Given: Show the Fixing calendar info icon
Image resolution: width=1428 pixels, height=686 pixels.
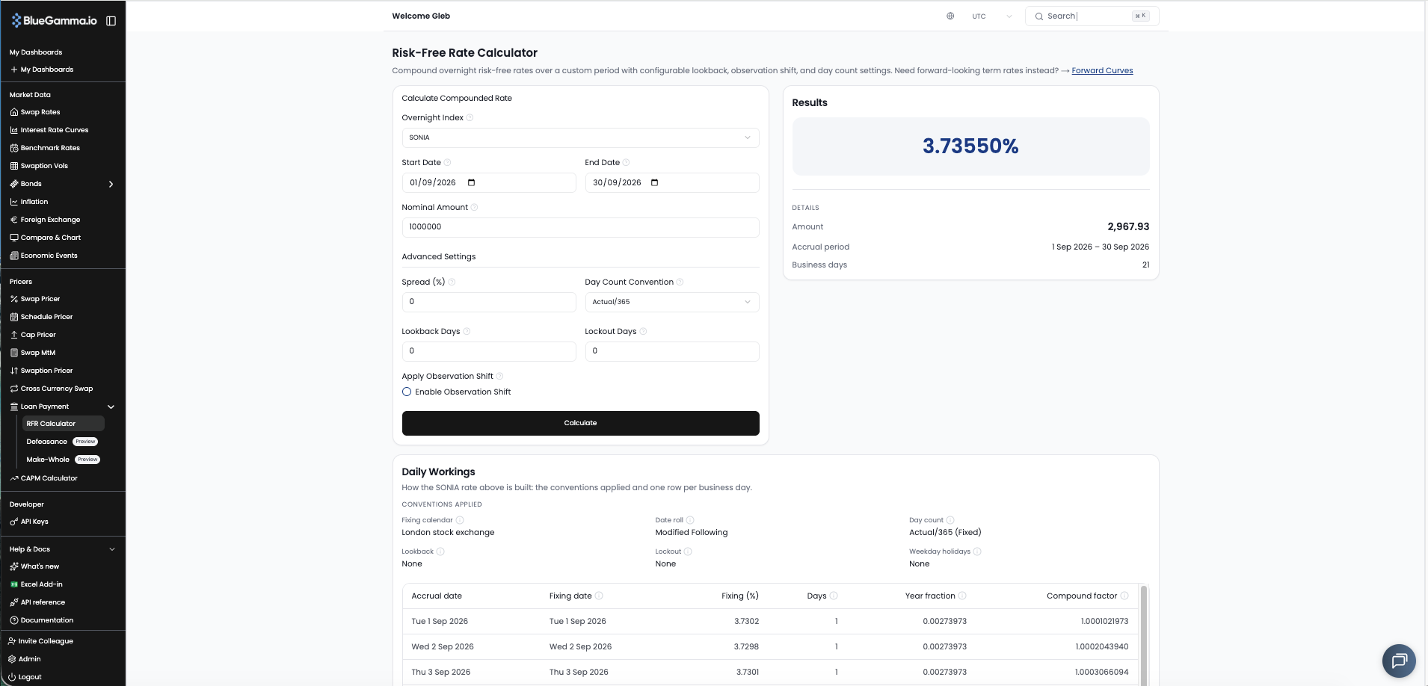Looking at the screenshot, I should point(460,520).
